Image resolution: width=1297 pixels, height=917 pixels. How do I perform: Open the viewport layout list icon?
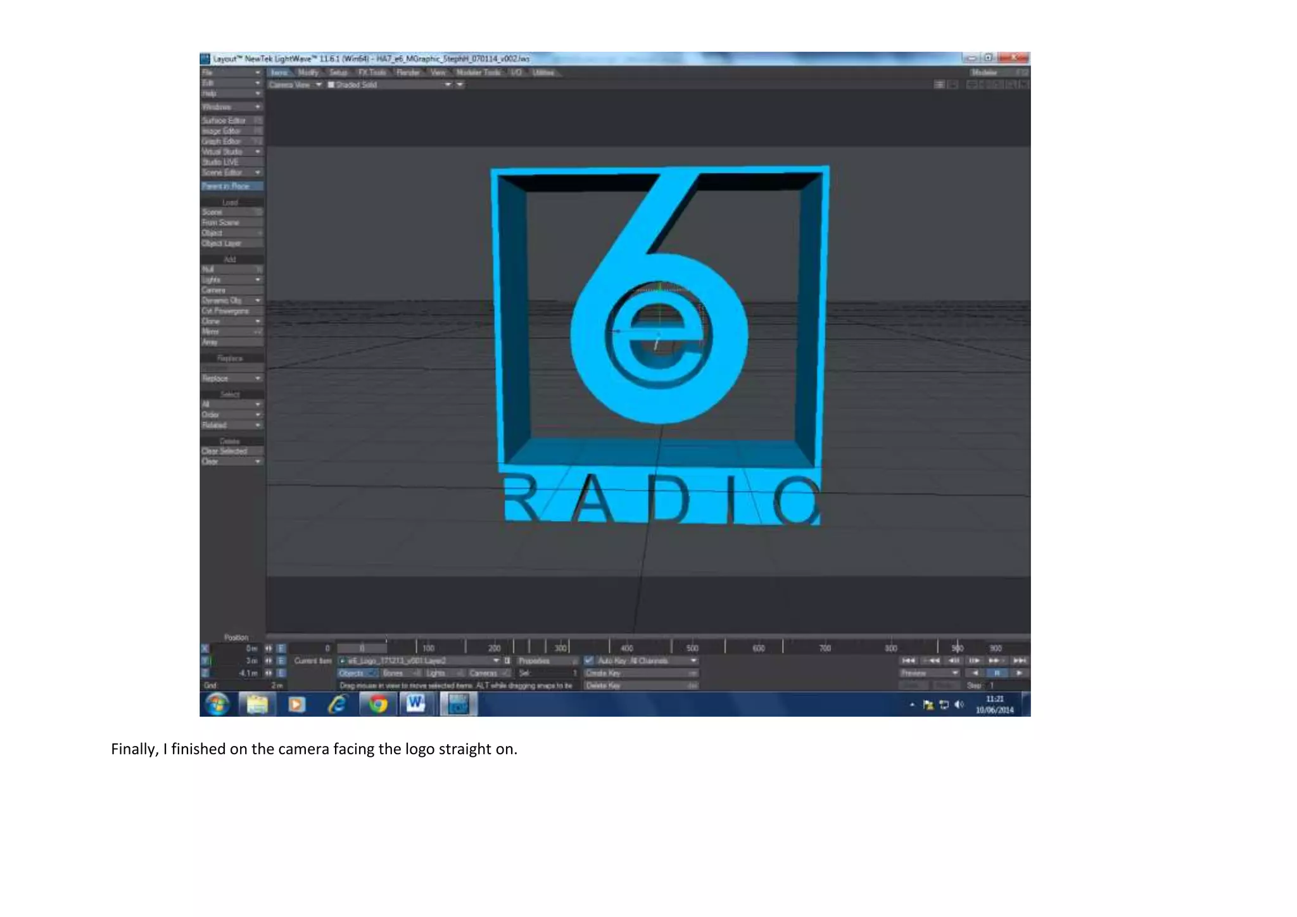[939, 85]
